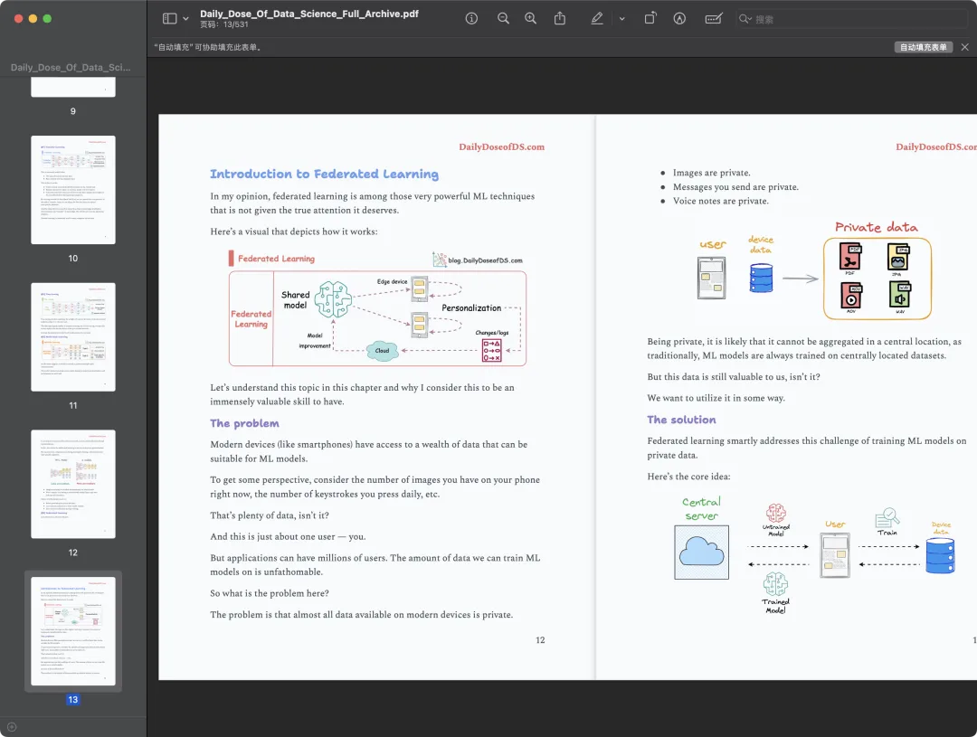
Task: Zoom out of the PDF page
Action: click(x=504, y=19)
